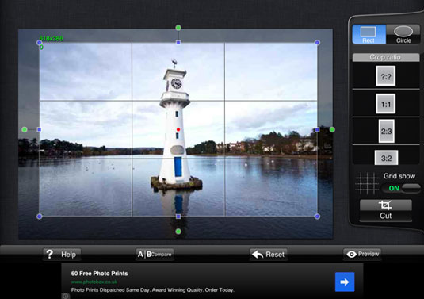The image size is (424, 299).
Task: Click the grid icon beside Grid show
Action: click(x=367, y=183)
